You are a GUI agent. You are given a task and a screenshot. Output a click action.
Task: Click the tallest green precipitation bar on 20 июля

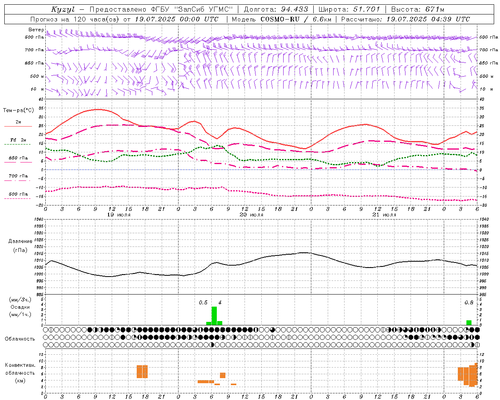214,316
